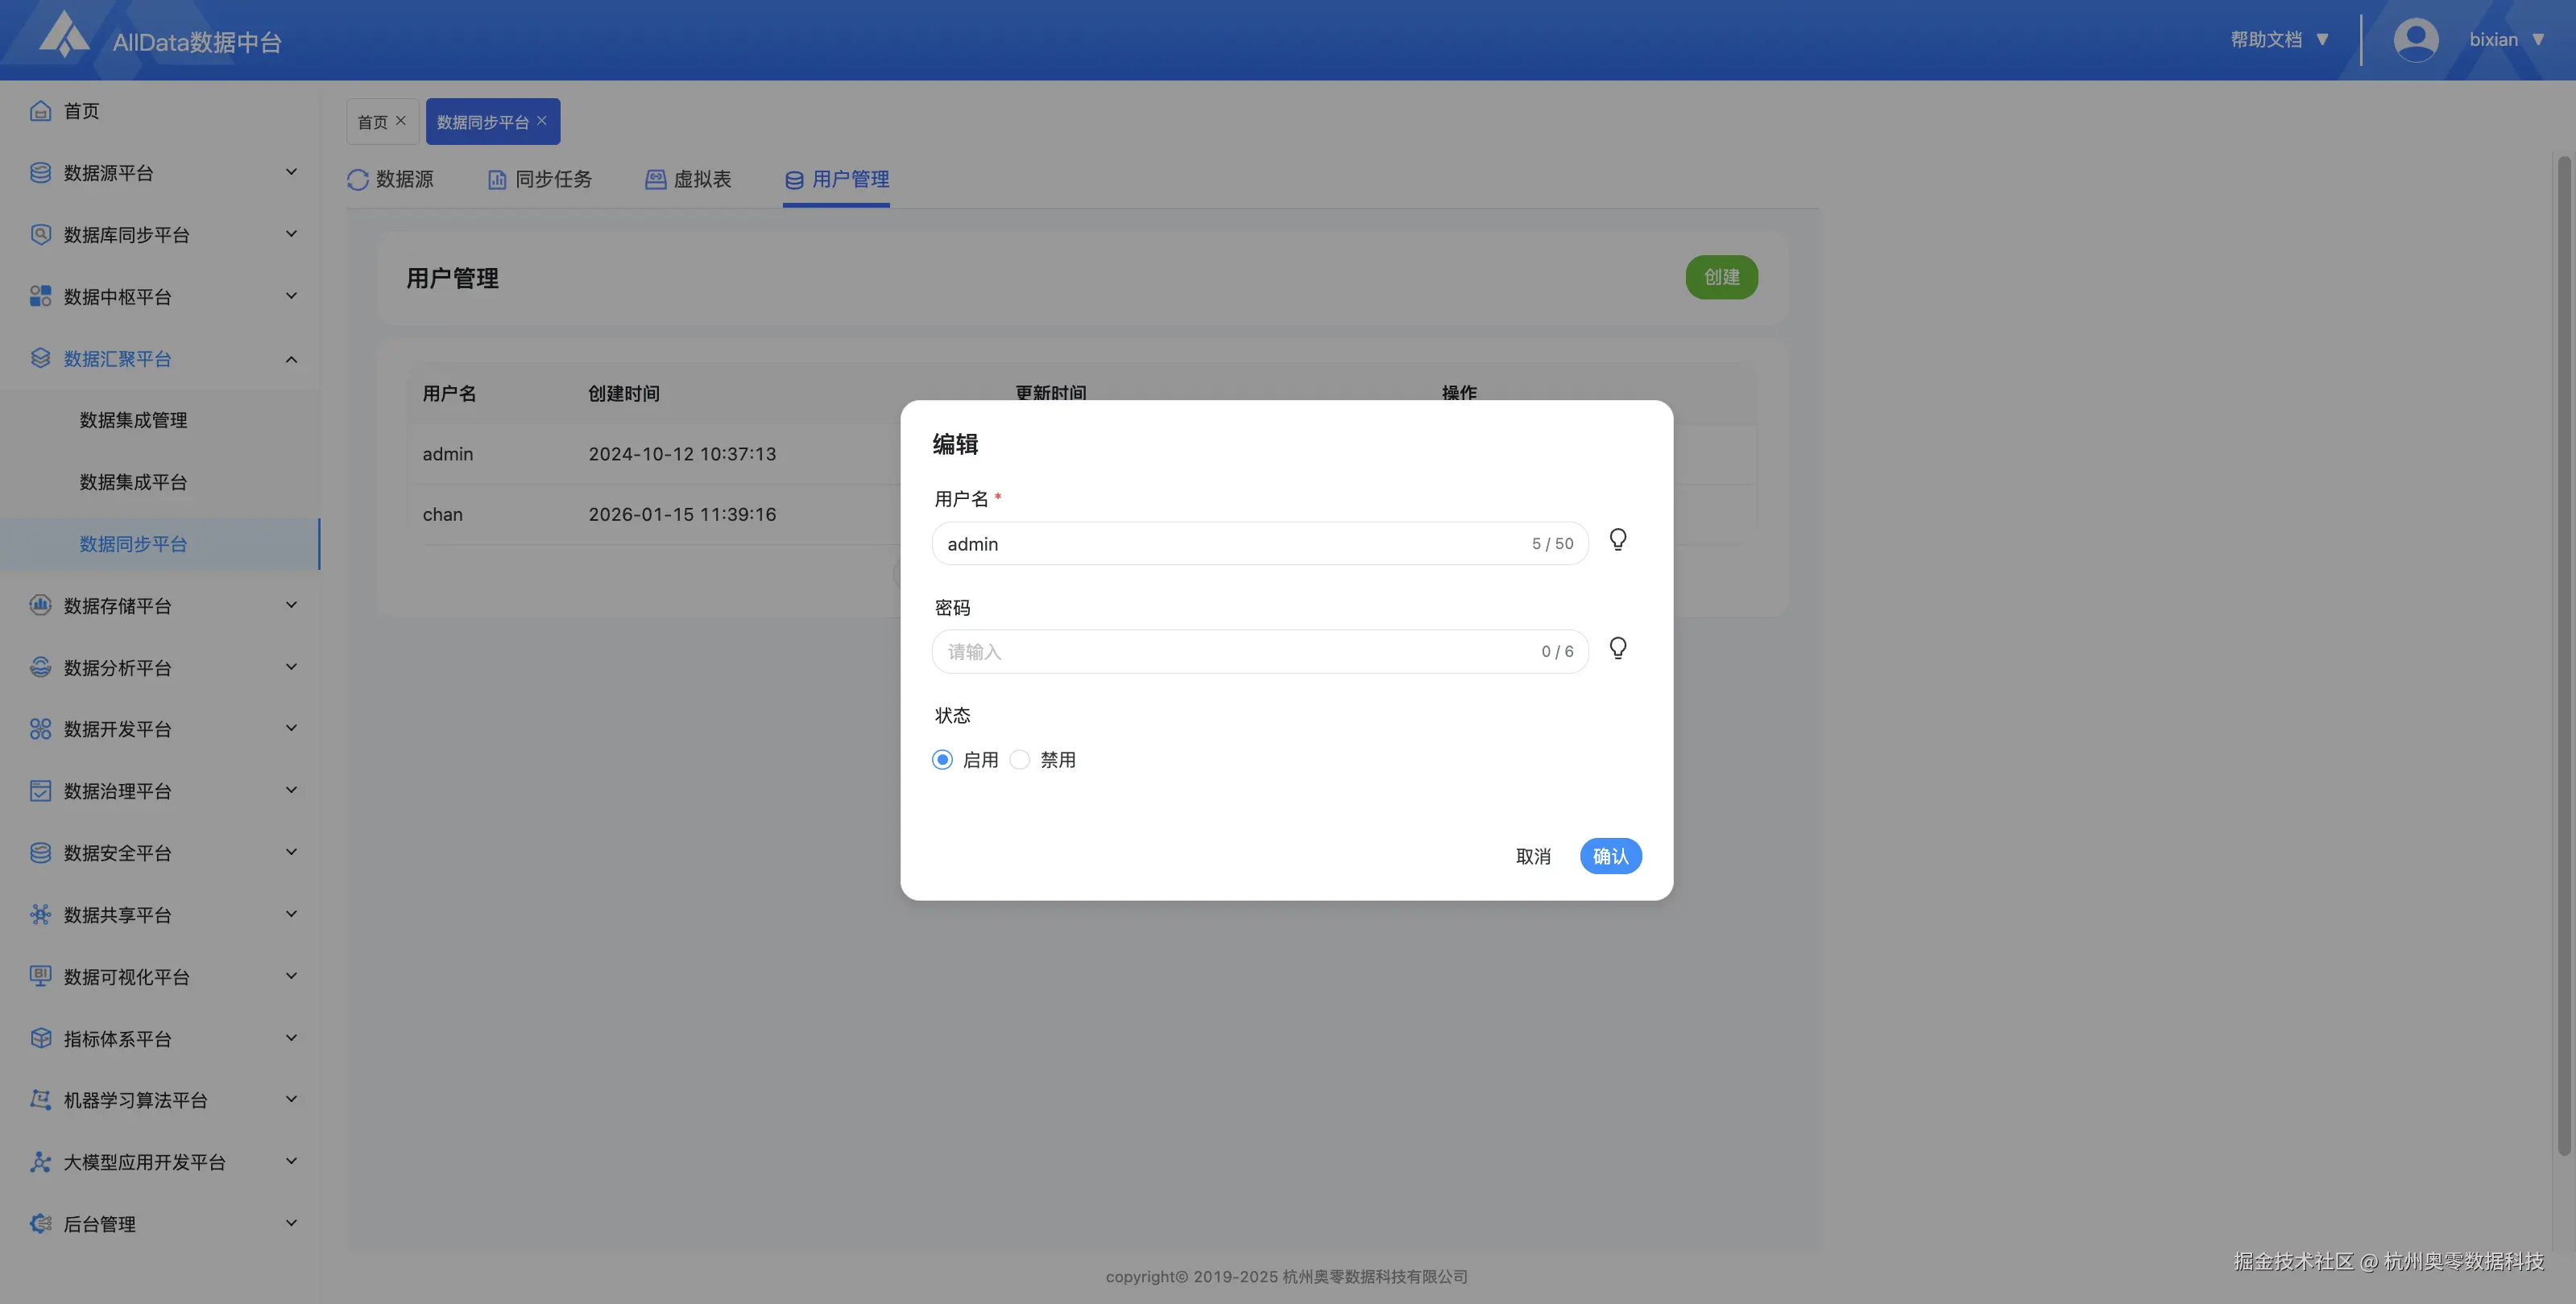Click the lightbulb hint beside username field

tap(1617, 541)
